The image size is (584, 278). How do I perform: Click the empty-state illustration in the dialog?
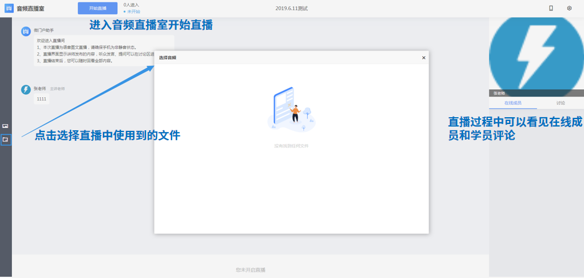(291, 110)
